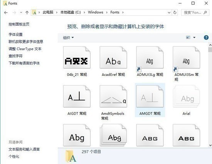212x164 pixels.
Task: Click the view layout icon
Action: pos(188,38)
